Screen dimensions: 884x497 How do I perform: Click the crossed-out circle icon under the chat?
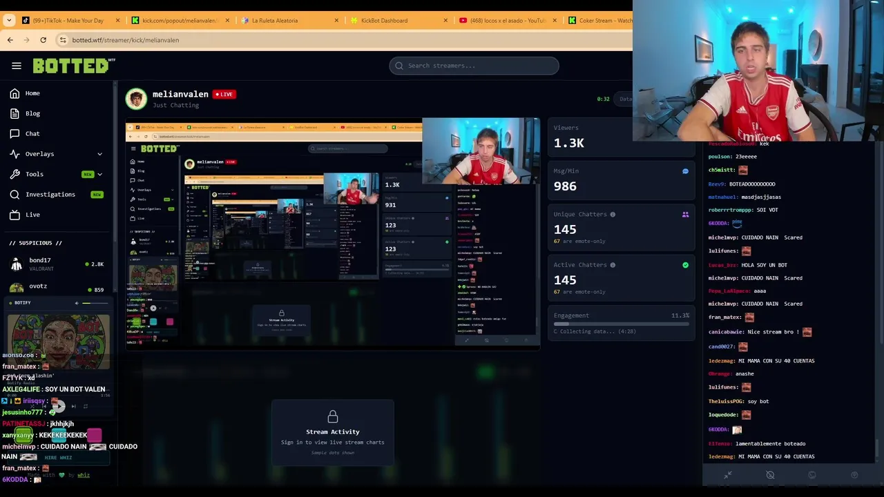(x=770, y=475)
